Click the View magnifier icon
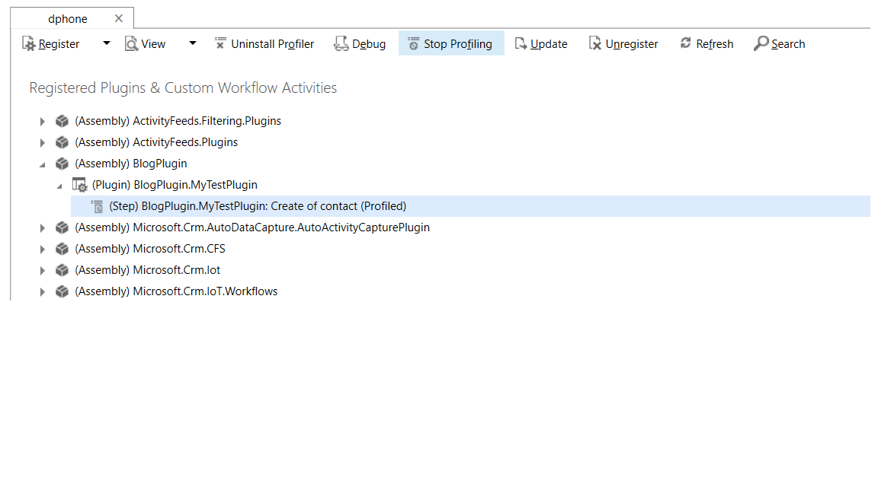The image size is (878, 493). [x=131, y=44]
